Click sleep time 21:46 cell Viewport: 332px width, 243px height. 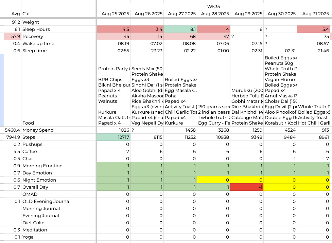pos(313,51)
